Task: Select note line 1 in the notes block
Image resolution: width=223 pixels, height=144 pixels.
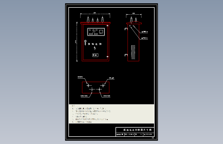Action: (x=89, y=109)
